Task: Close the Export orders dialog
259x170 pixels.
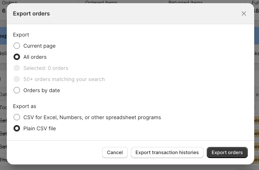Action: pyautogui.click(x=244, y=14)
